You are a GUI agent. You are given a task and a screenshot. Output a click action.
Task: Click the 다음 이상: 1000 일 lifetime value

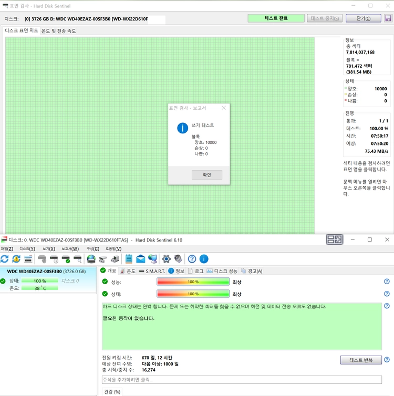click(160, 363)
